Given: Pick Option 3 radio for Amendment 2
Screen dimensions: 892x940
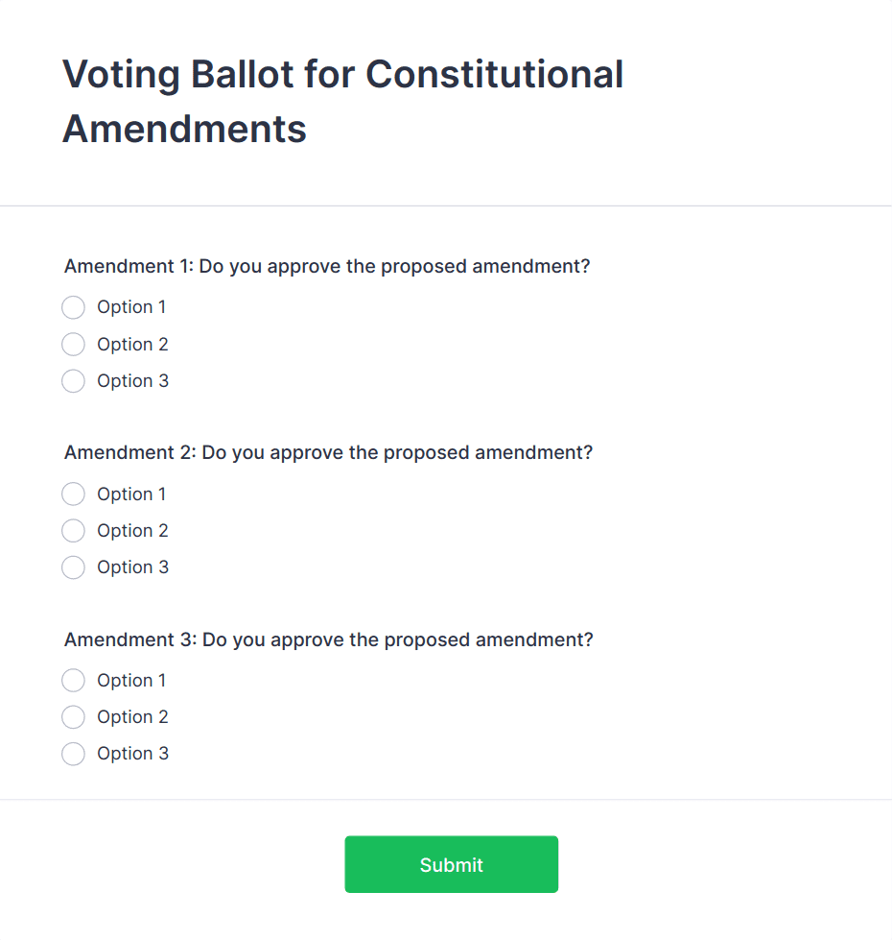Looking at the screenshot, I should 73,567.
